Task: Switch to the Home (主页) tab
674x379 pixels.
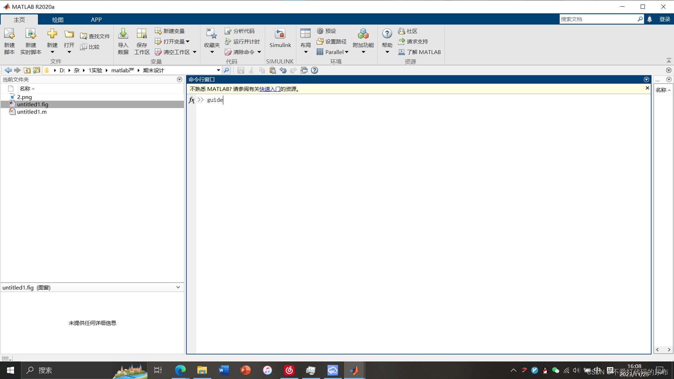Action: pos(19,20)
